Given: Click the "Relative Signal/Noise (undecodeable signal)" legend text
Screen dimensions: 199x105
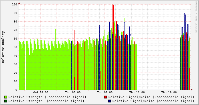Looking at the screenshot, I should click(x=151, y=97).
